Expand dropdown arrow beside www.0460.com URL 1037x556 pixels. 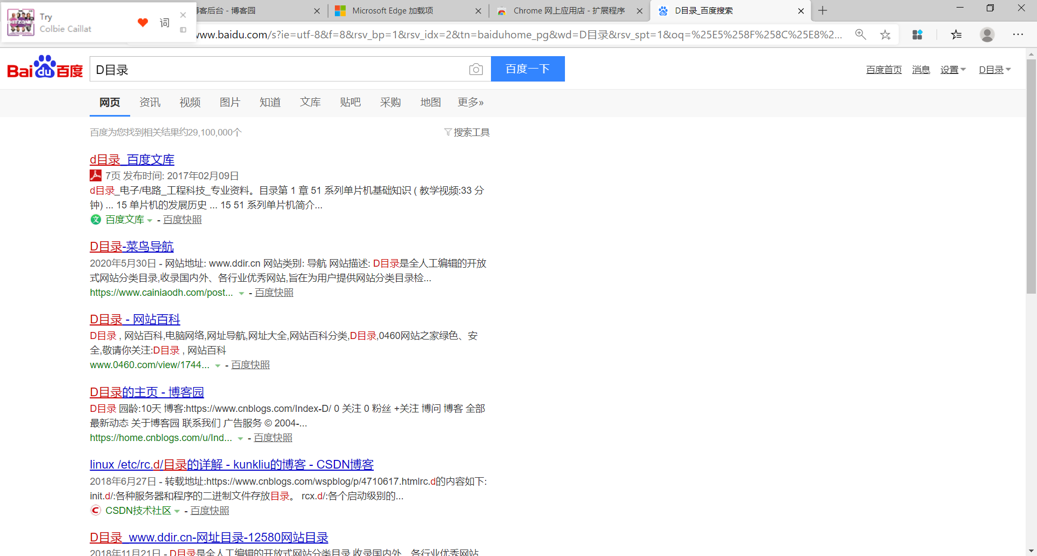pos(218,365)
